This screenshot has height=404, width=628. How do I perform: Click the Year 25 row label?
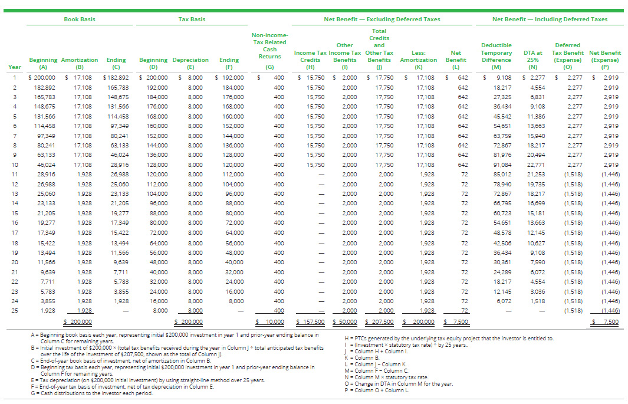[x=14, y=310]
